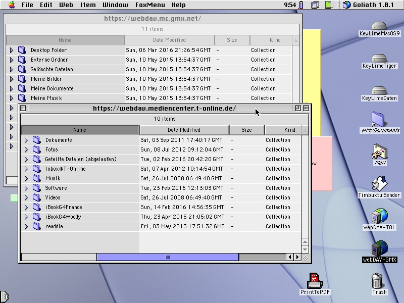The width and height of the screenshot is (404, 303).
Task: Open the Apple menu icon
Action: click(12, 5)
